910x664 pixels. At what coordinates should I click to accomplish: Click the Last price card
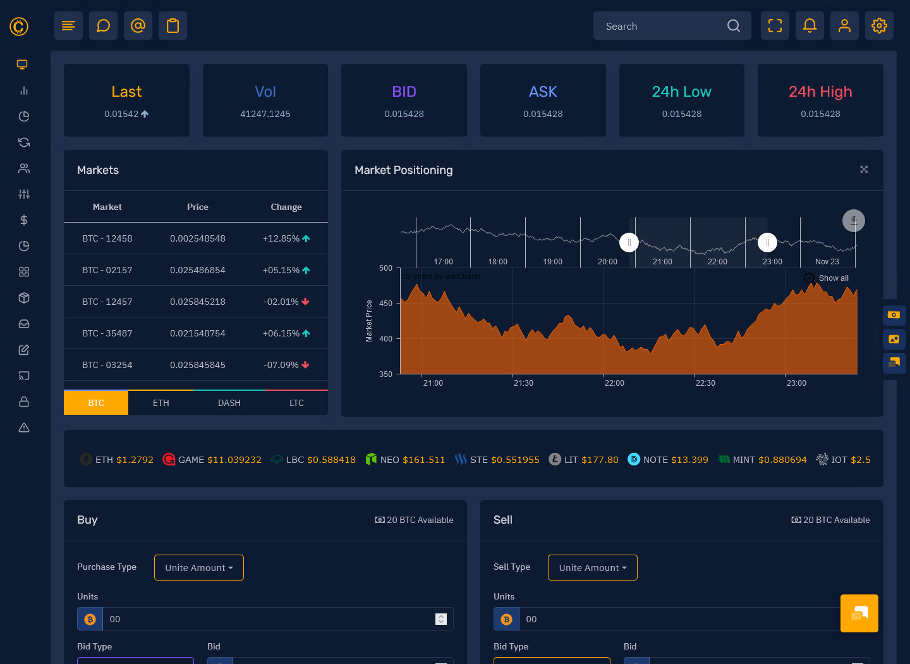click(x=126, y=100)
